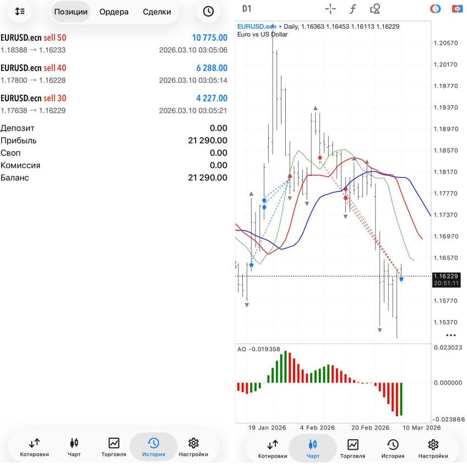Viewport: 467px width, 468px height.
Task: Open Торговля in the Chart screen nav
Action: tap(352, 449)
